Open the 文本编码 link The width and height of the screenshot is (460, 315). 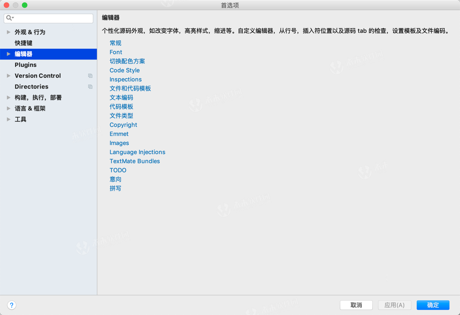121,98
